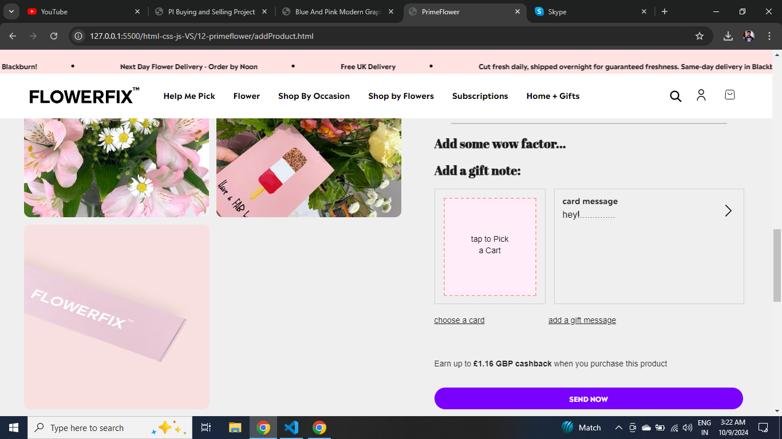Expand the card message chevron arrow
Viewport: 782px width, 439px height.
point(728,211)
